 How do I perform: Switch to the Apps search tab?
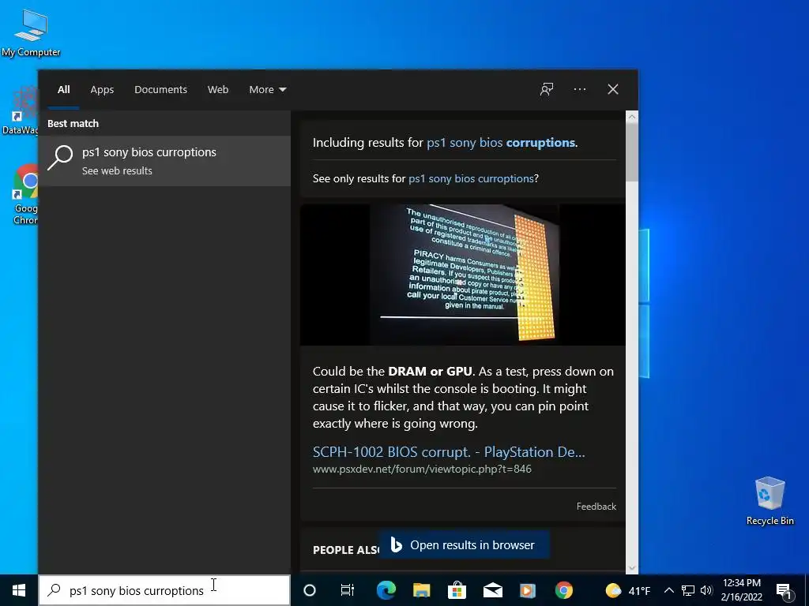(x=102, y=89)
